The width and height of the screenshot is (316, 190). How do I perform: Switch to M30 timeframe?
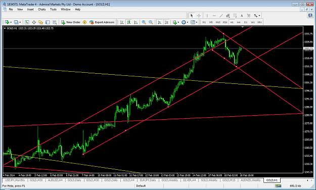coord(225,22)
